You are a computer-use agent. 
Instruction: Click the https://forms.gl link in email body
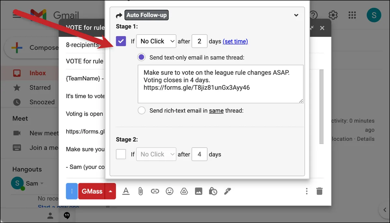click(85, 132)
